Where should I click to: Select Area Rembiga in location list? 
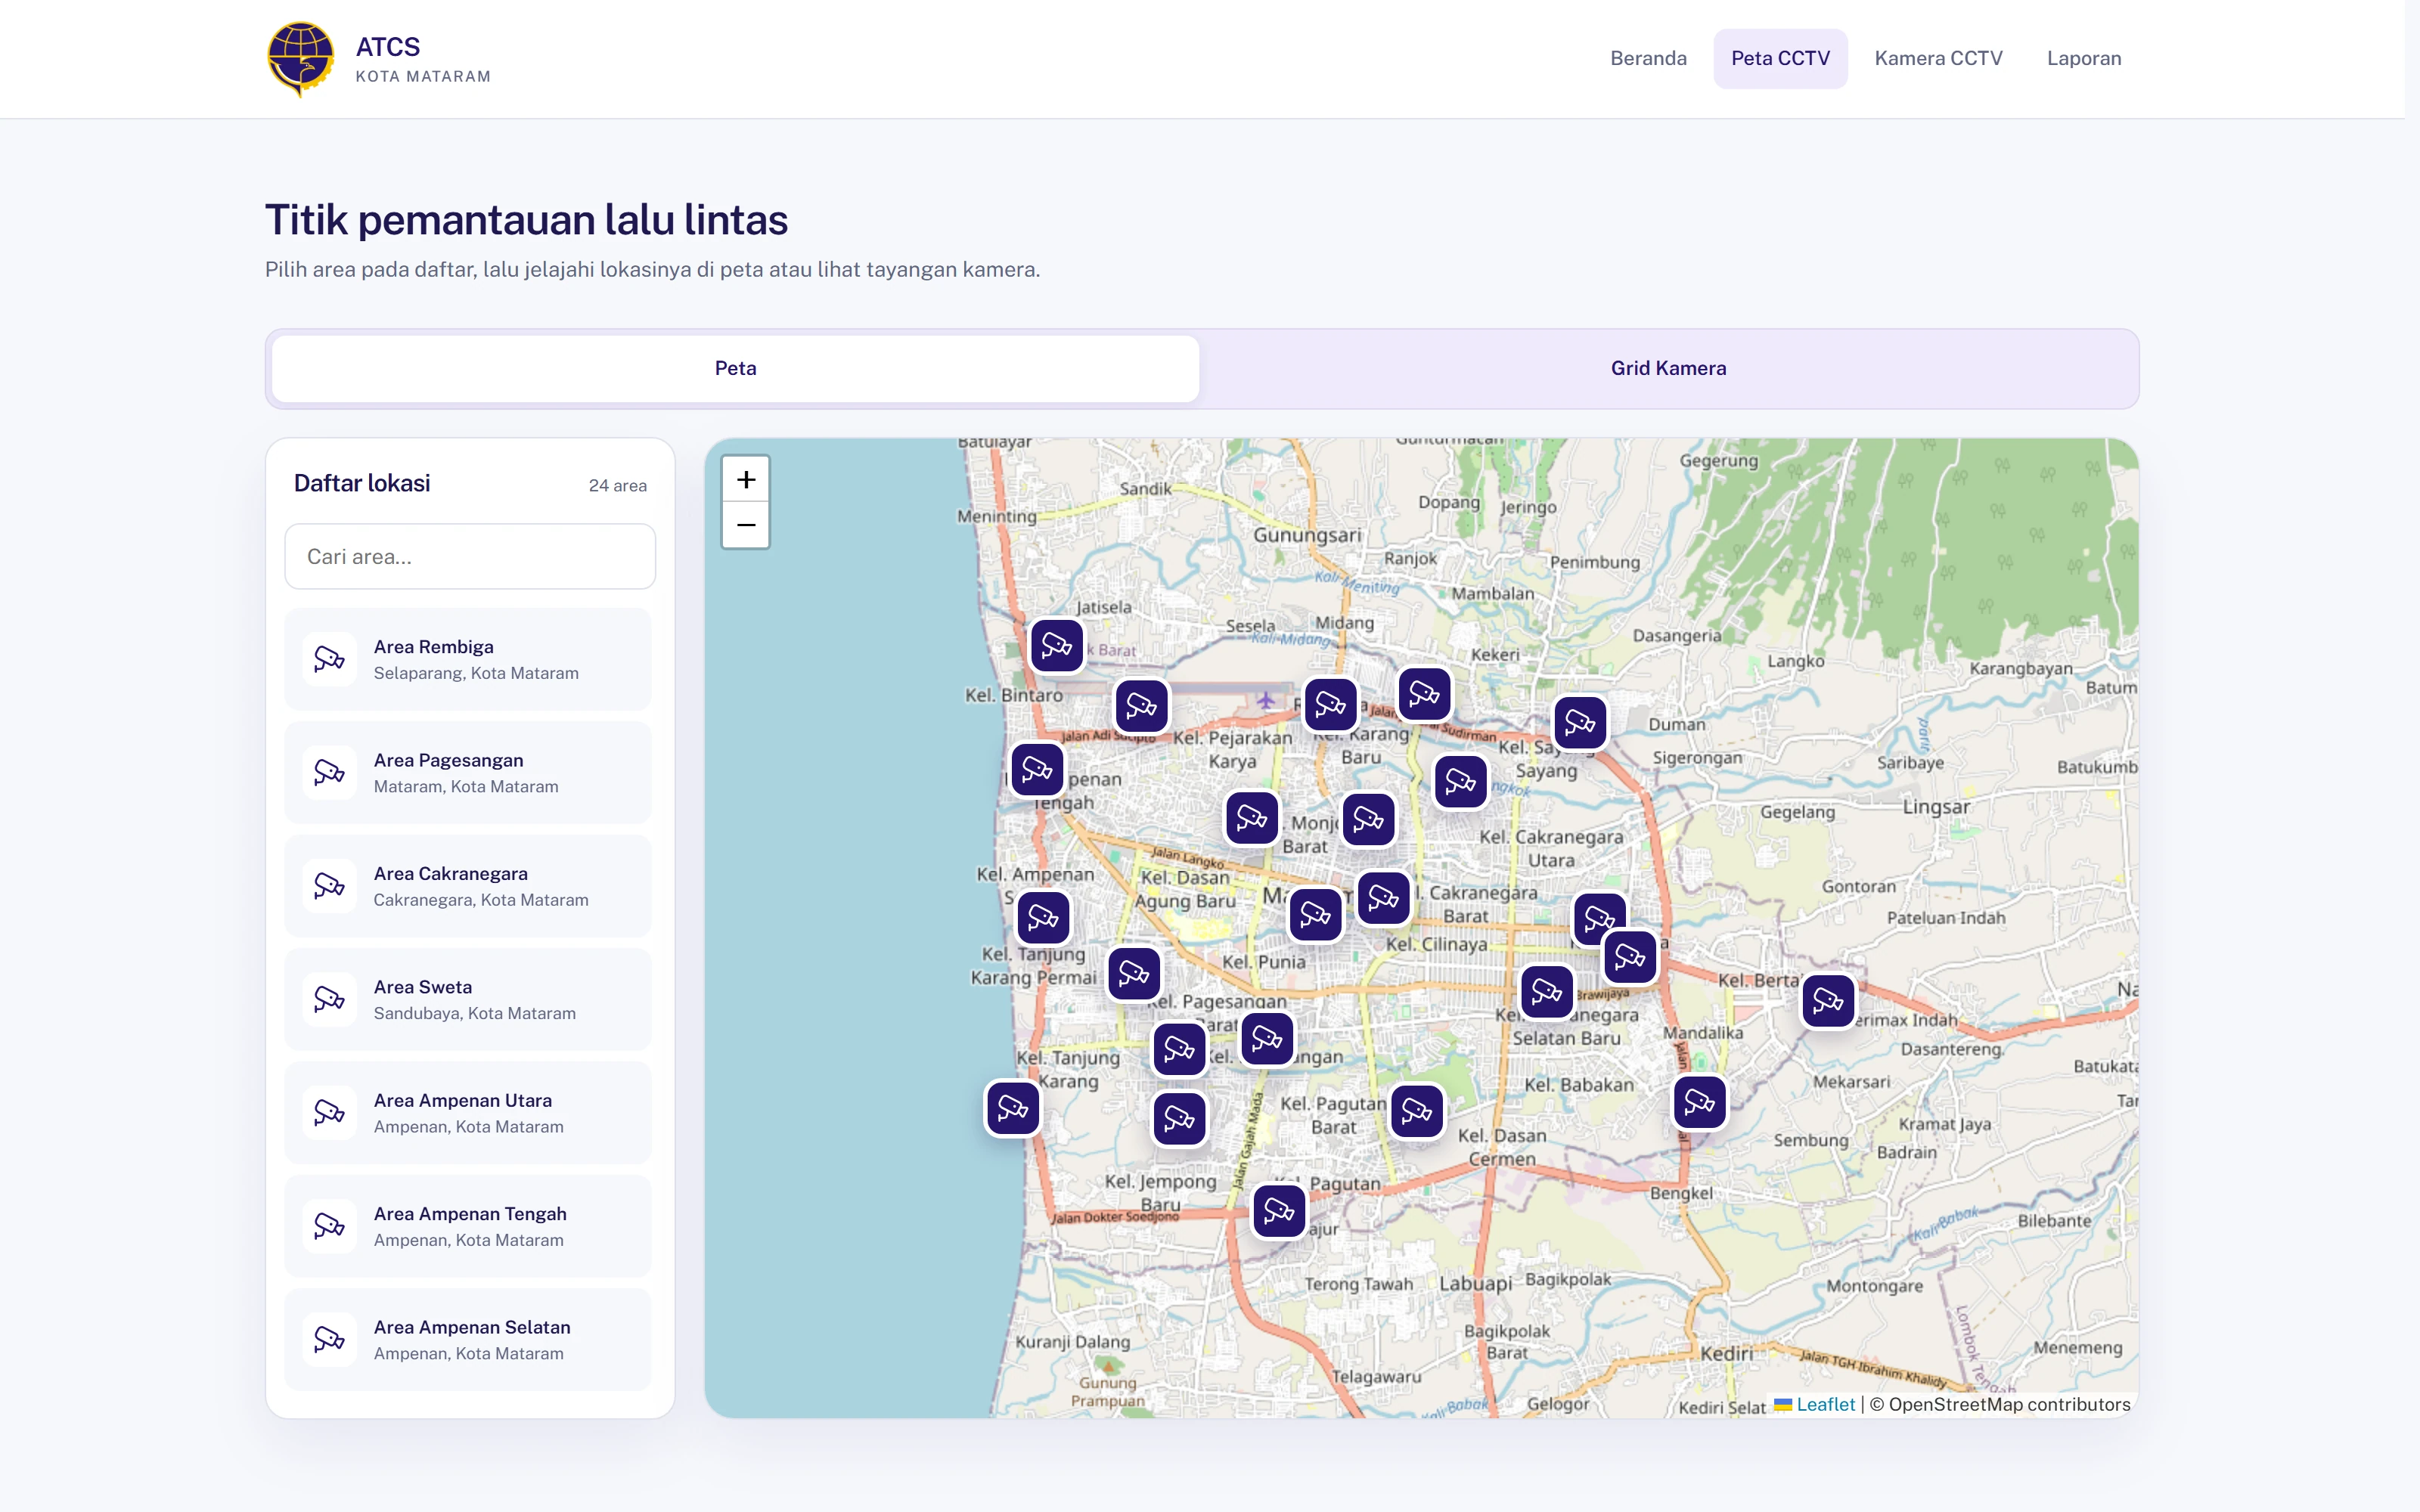click(468, 659)
